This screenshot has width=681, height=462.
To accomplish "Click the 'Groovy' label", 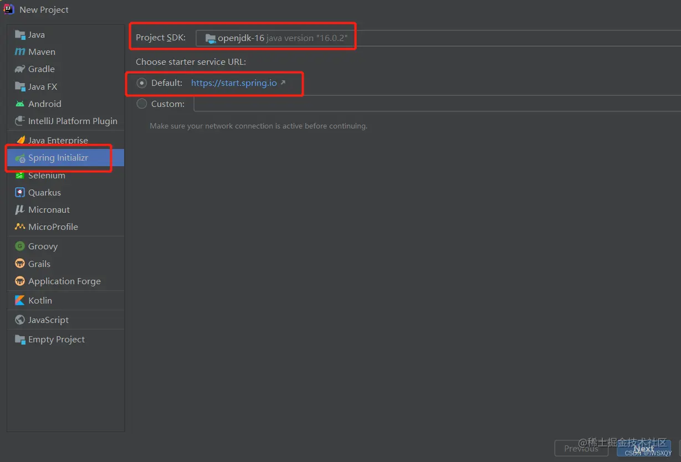I will (x=43, y=247).
